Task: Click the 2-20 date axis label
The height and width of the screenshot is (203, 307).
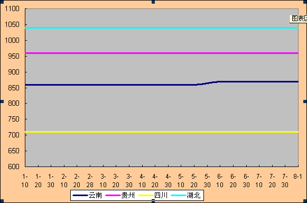Action: pyautogui.click(x=77, y=181)
